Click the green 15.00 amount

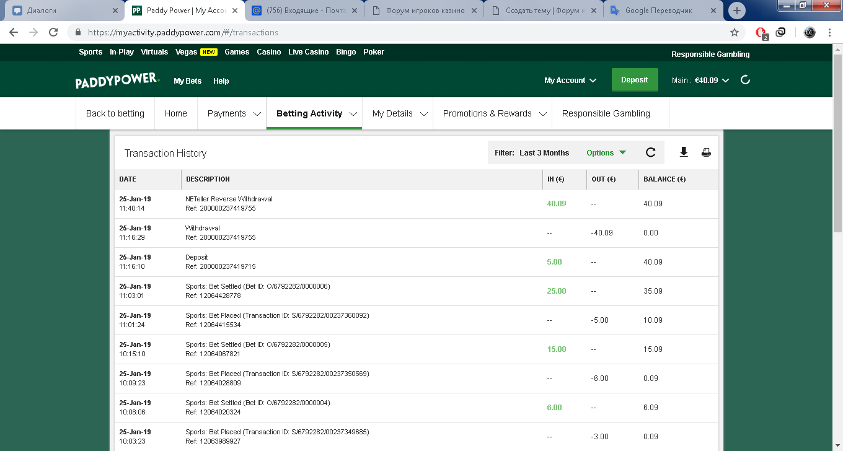[x=557, y=349]
